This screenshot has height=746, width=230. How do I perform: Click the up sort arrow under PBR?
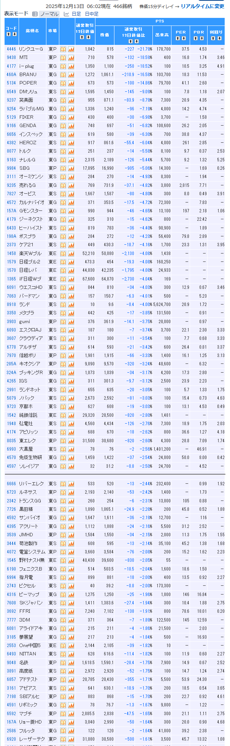[195, 38]
